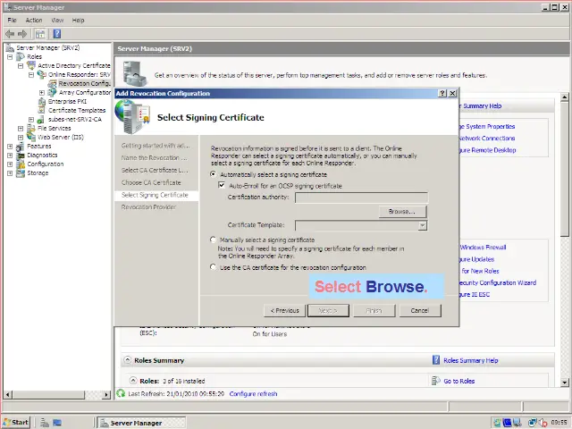
Task: Toggle Auto-Enroll for an OCSP signing certificate
Action: [x=222, y=186]
